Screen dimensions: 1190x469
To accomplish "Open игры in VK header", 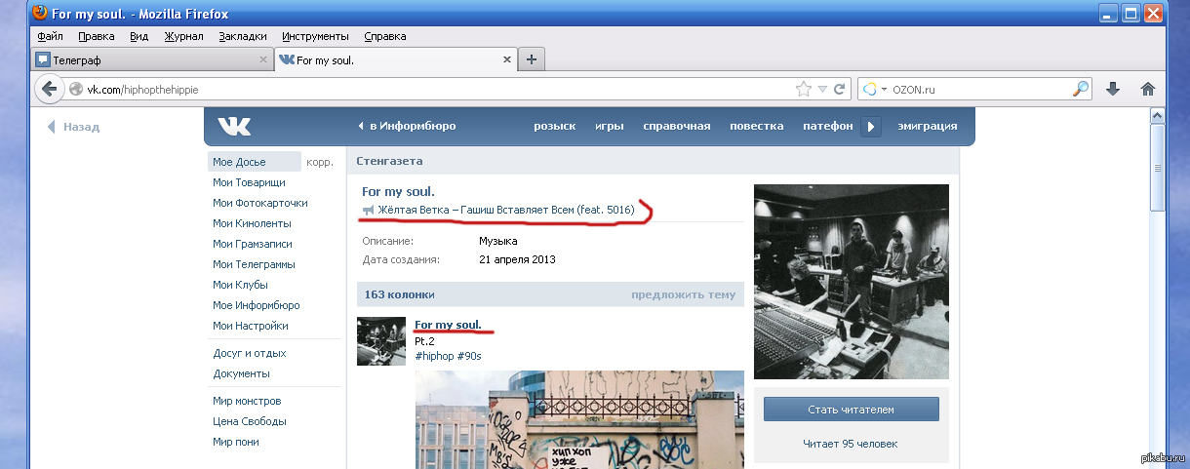I will 610,126.
